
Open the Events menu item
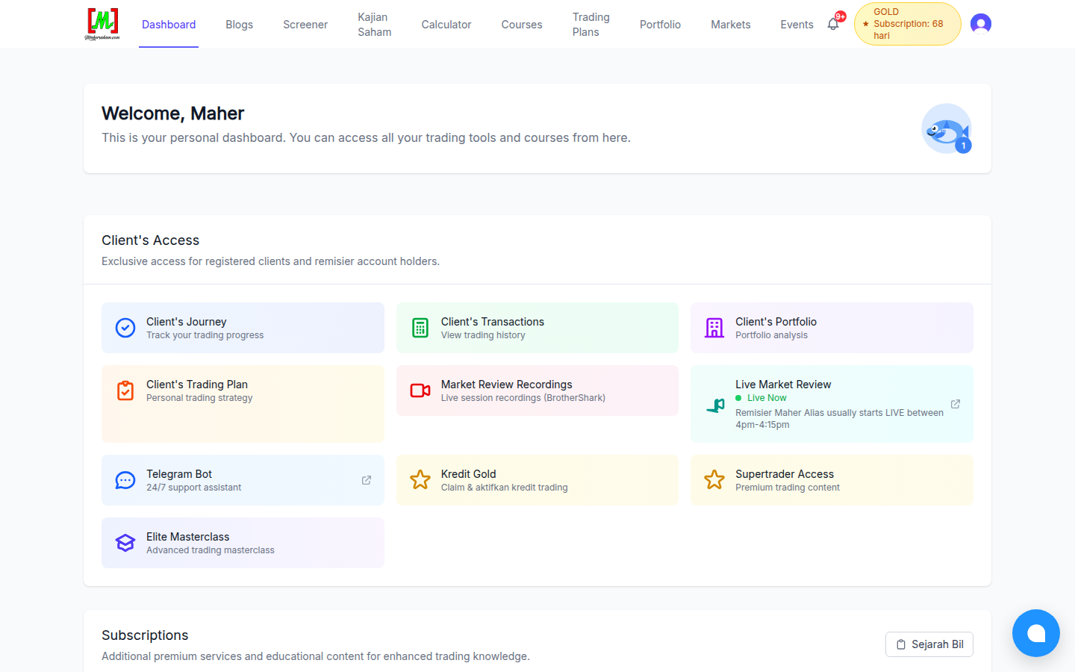click(797, 25)
